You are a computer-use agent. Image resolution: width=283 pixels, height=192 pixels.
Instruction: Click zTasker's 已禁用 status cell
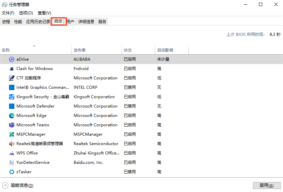pyautogui.click(x=130, y=172)
